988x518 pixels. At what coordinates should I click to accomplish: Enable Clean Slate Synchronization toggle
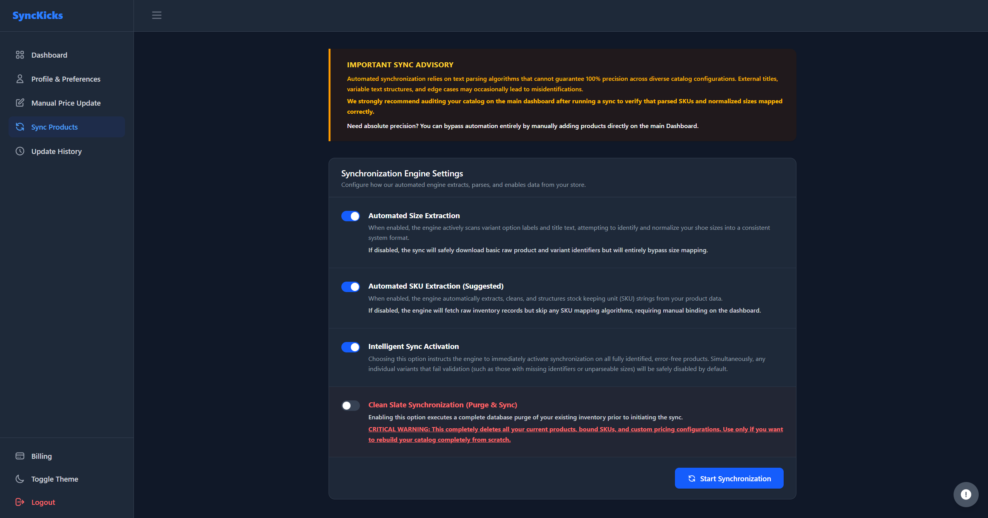pos(351,405)
